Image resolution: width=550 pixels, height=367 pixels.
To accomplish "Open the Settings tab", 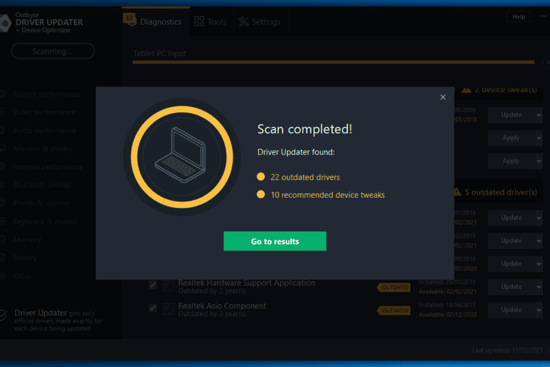I will (x=260, y=22).
